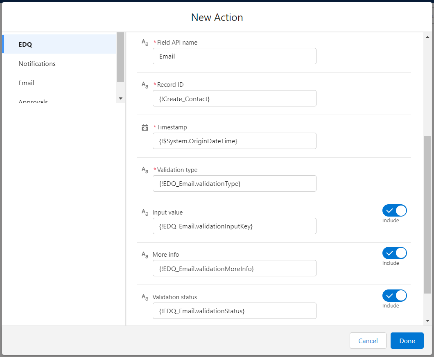
Task: Click the text type icon next to Validation type
Action: click(145, 170)
